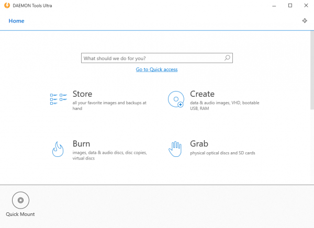Click the search magnifier icon

click(227, 58)
